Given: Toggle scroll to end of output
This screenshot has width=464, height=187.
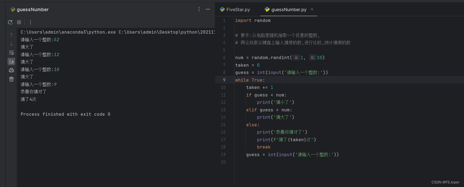Looking at the screenshot, I should click(11, 62).
